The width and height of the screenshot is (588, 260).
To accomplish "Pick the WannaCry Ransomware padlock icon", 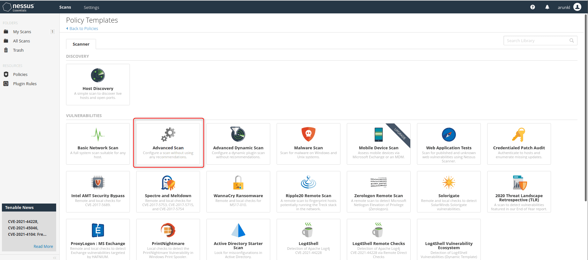I will [238, 182].
